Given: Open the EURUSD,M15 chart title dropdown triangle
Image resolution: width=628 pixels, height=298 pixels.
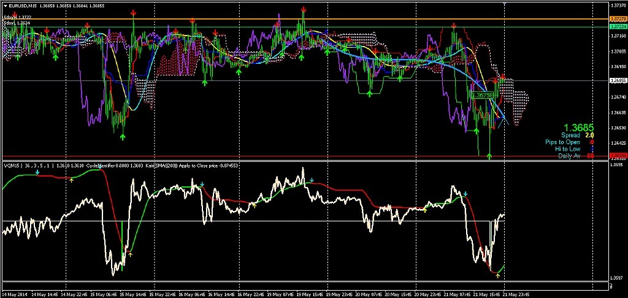Looking at the screenshot, I should [4, 6].
